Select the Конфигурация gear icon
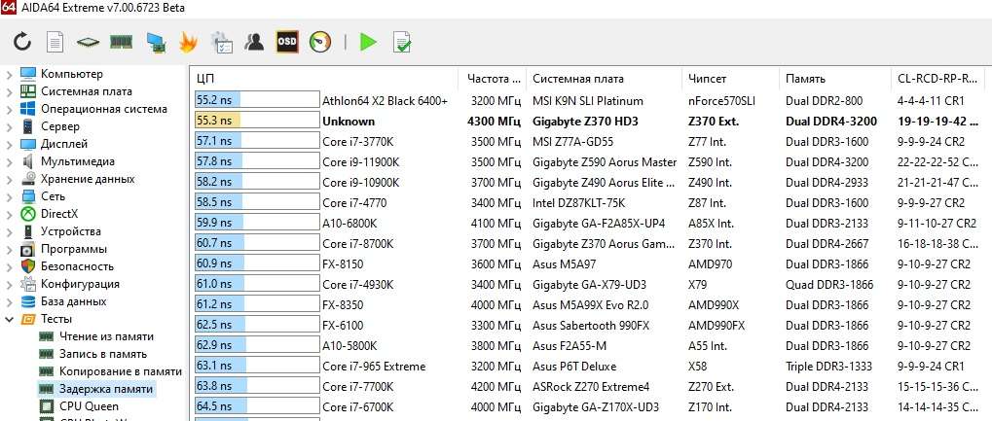Screen dimensions: 992x421 pyautogui.click(x=28, y=284)
